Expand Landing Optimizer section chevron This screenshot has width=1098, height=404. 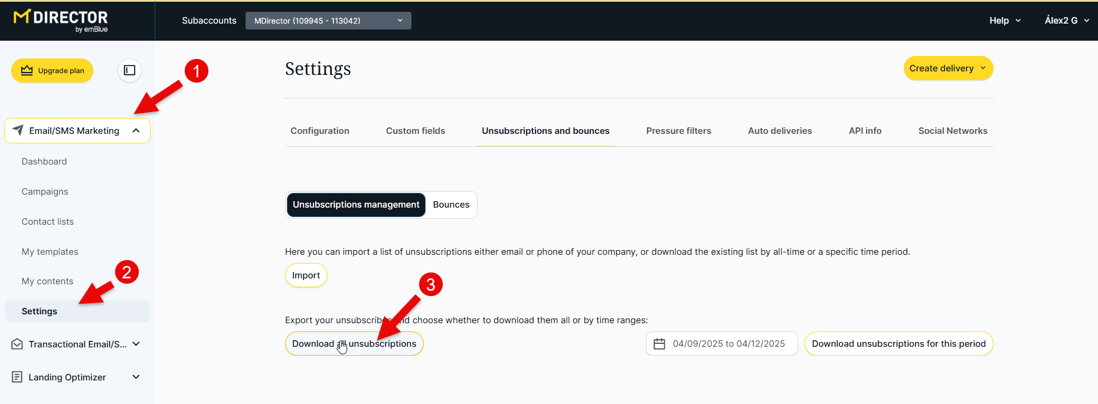coord(136,377)
